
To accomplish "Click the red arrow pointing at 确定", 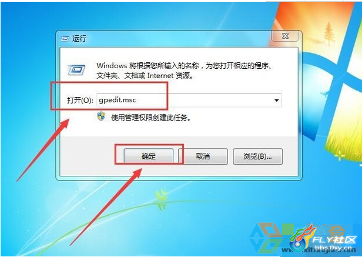I will click(x=106, y=206).
